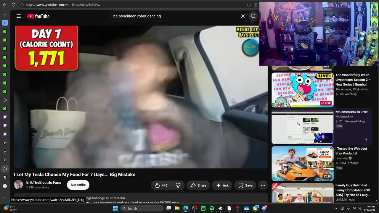Open Task View on the taskbar
The width and height of the screenshot is (379, 213).
click(x=168, y=209)
